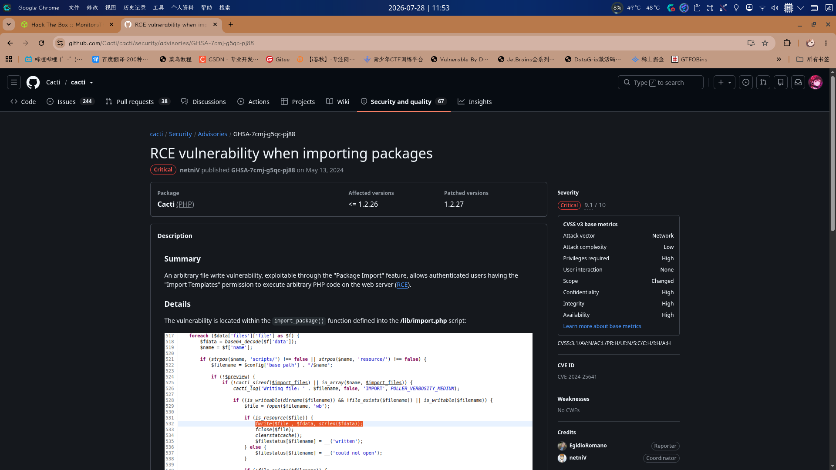Open the issues icon in header
The height and width of the screenshot is (470, 836).
click(x=746, y=82)
